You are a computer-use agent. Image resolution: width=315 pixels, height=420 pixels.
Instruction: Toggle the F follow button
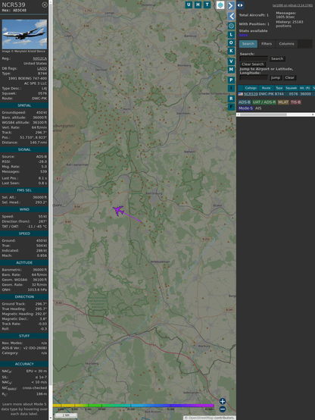tap(231, 107)
